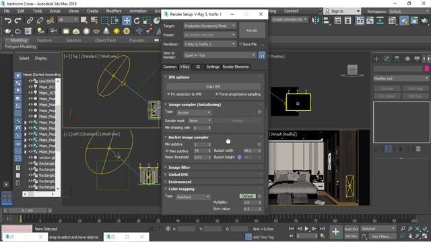The image size is (431, 242).
Task: Play the animation
Action: pos(306,229)
